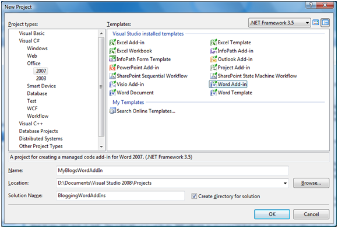
Task: Click the Browse... button
Action: pos(311,183)
